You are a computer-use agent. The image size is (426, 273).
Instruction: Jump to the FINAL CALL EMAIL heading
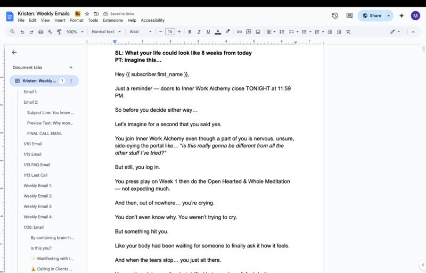pyautogui.click(x=45, y=134)
